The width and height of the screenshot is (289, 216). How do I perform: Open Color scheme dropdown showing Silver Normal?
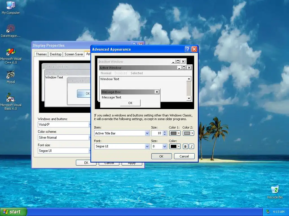64,137
